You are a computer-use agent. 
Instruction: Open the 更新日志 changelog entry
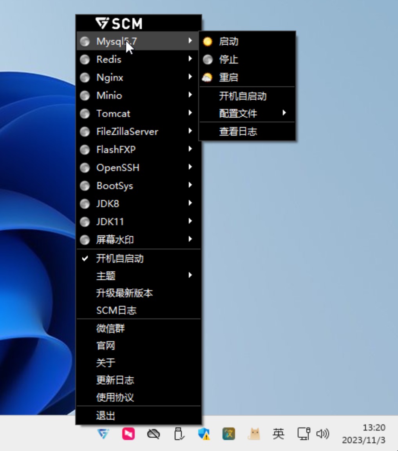tap(139, 380)
